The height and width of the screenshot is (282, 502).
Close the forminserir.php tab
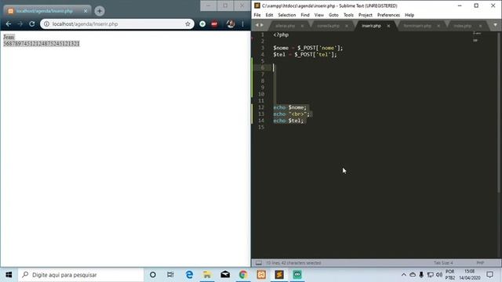(438, 26)
